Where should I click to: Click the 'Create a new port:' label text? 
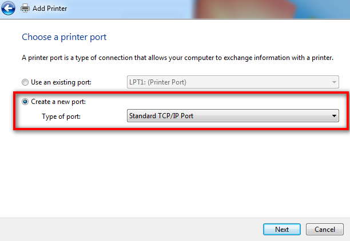(58, 102)
